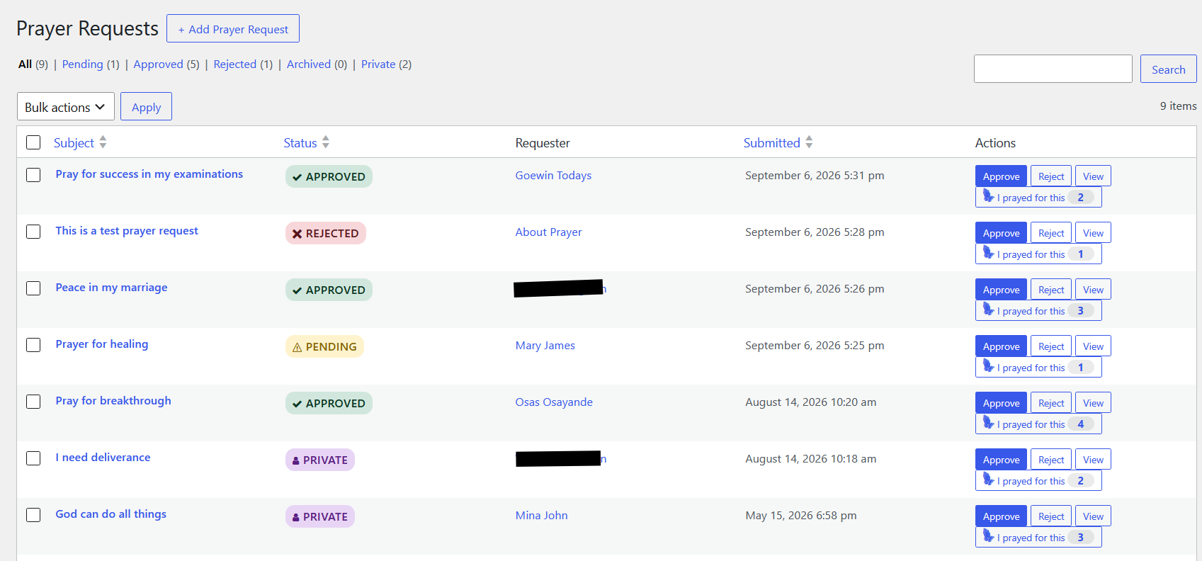Click praying hands icon in God can do all things row

pos(989,536)
